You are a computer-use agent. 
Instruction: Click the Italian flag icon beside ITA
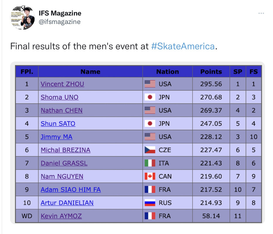click(x=150, y=163)
